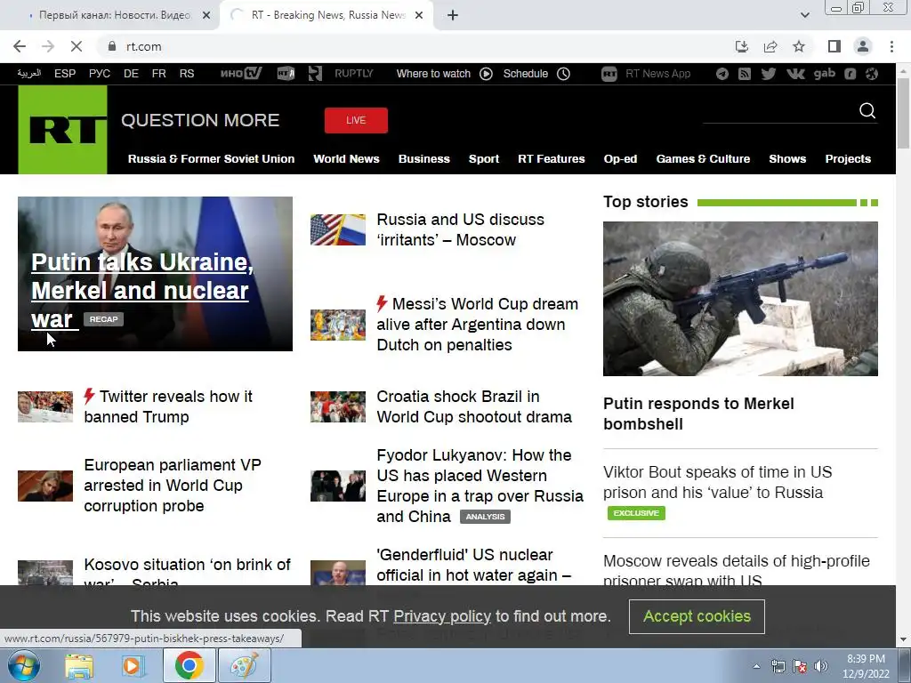Click the European parliament VP story thumbnail
This screenshot has width=911, height=683.
(x=45, y=486)
